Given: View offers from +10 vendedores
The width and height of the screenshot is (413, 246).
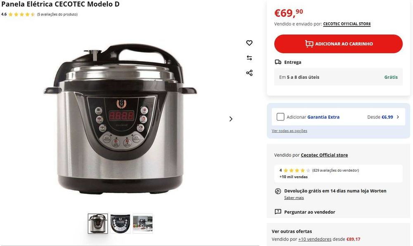Looking at the screenshot, I should coord(315,239).
